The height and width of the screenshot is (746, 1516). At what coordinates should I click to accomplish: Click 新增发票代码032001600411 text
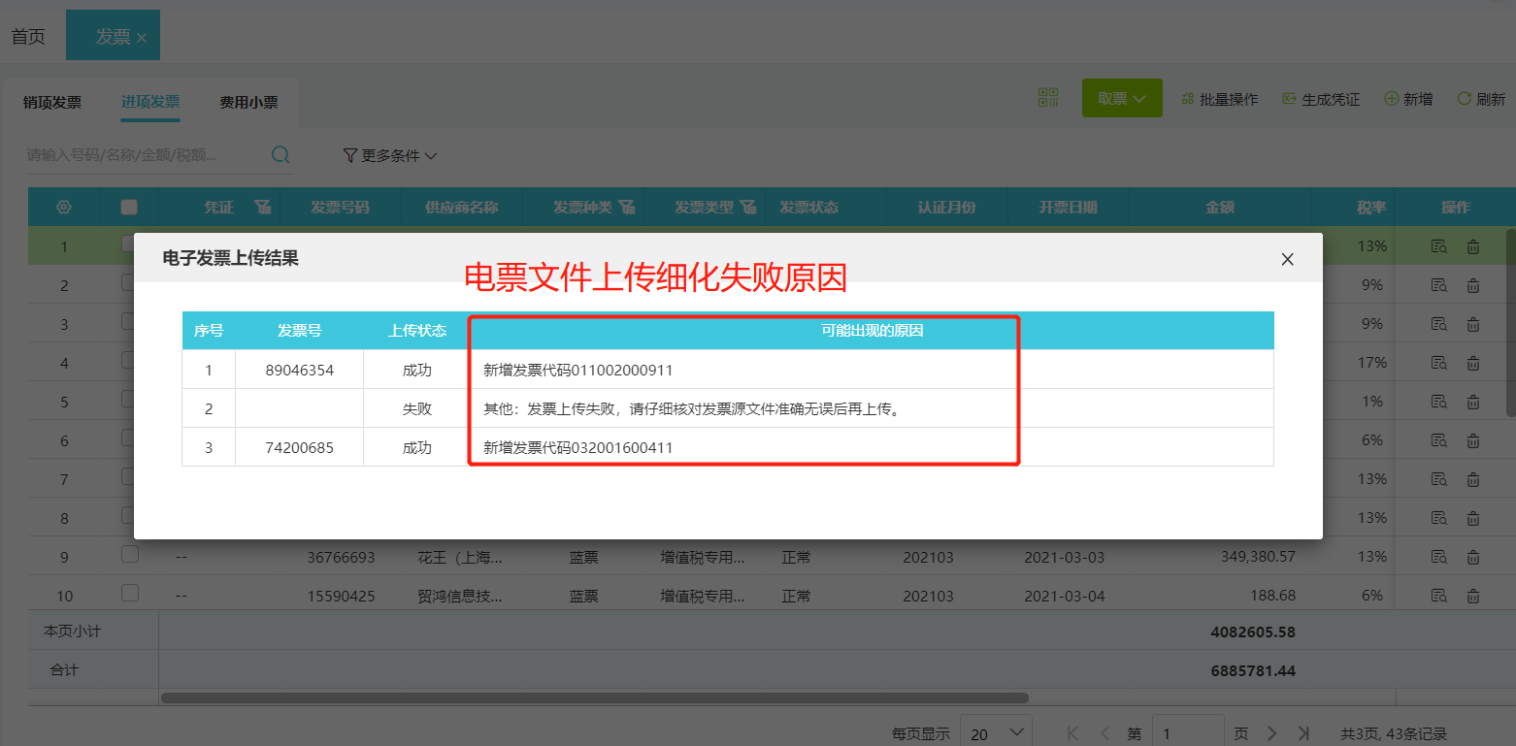coord(578,448)
